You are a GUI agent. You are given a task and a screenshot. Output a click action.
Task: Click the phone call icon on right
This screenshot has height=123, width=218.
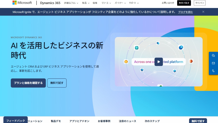coord(213,71)
